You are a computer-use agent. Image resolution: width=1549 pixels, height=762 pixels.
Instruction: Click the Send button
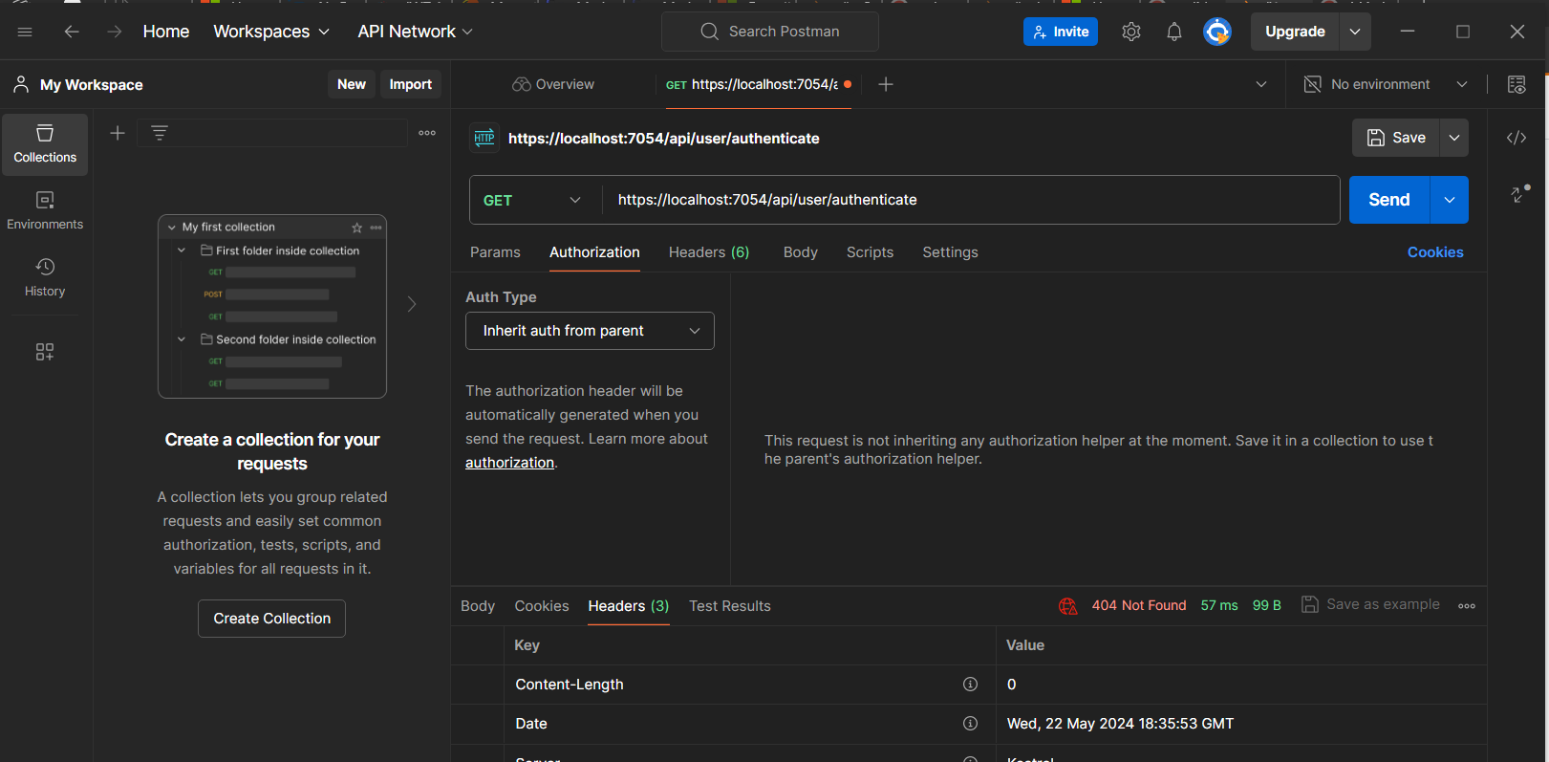[x=1389, y=200]
